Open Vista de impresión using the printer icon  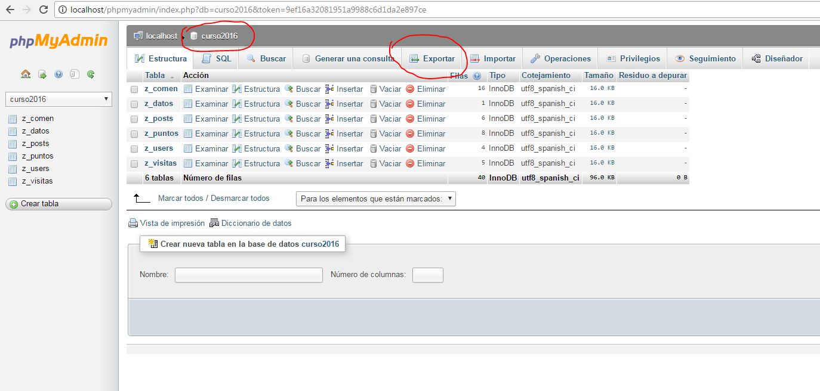132,222
